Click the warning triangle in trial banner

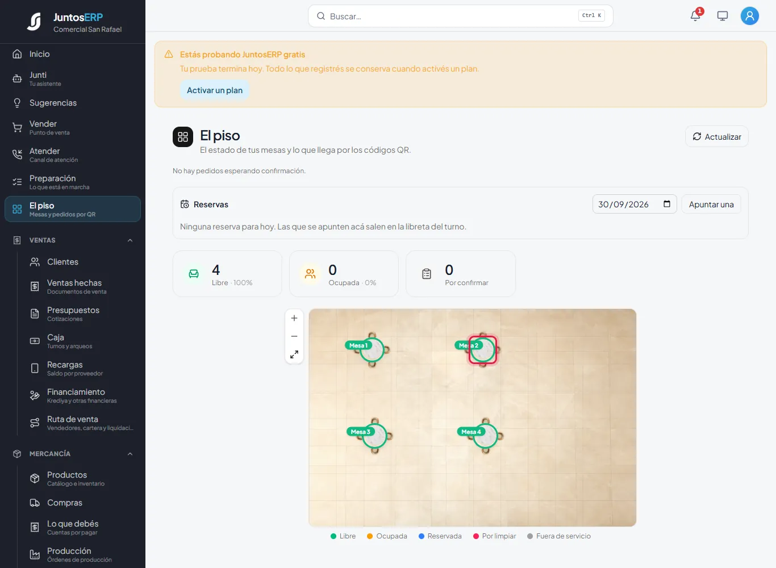[169, 55]
